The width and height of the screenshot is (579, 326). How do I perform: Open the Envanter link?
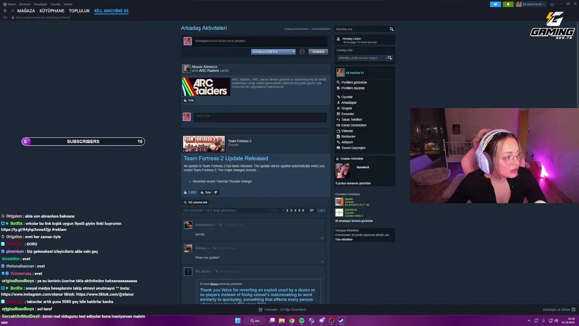point(348,114)
